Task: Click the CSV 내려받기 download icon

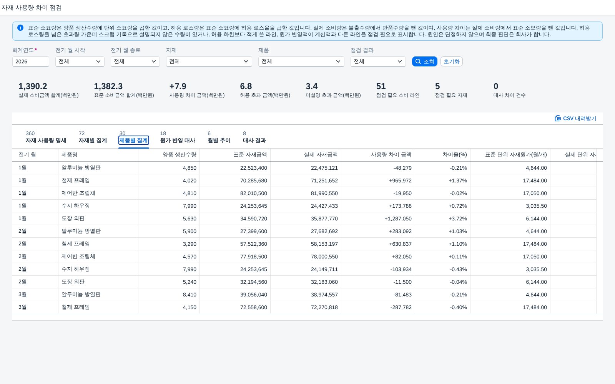Action: pos(558,118)
